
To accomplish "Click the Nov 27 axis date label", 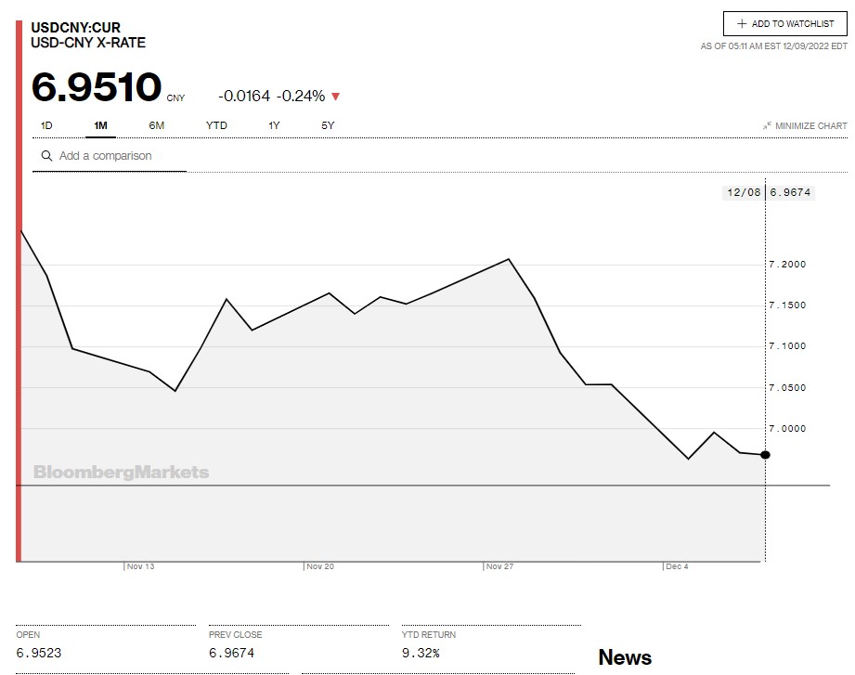I will tap(499, 566).
